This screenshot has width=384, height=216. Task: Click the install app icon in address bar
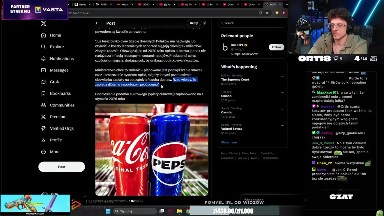[260, 13]
